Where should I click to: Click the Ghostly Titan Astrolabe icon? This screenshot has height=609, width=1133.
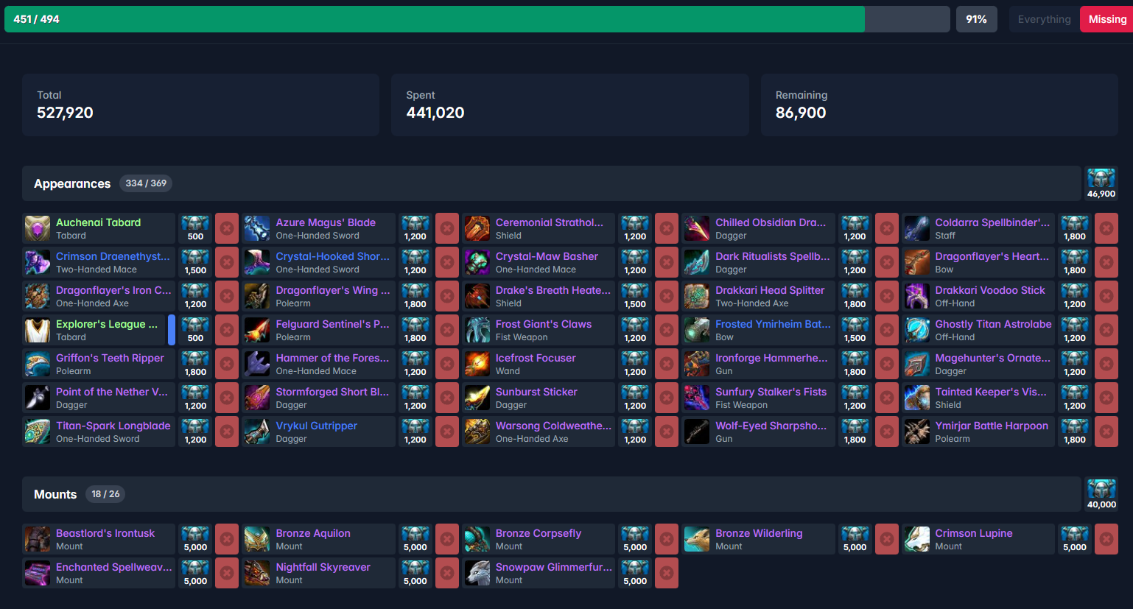coord(917,330)
